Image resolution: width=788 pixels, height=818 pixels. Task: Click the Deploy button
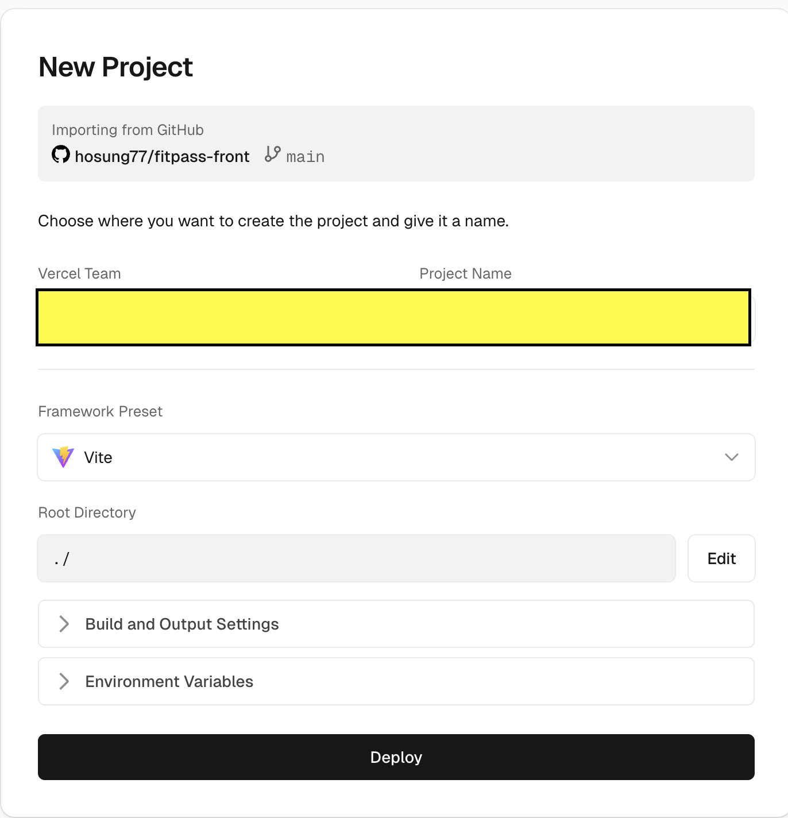click(x=396, y=757)
